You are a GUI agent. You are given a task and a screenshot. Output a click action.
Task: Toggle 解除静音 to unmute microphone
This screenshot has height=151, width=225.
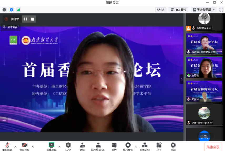tap(7, 147)
